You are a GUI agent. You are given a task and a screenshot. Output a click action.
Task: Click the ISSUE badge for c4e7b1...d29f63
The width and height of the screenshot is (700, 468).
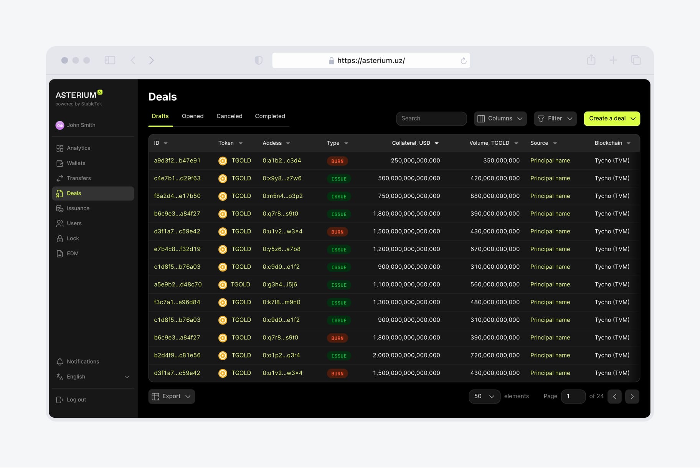point(339,179)
